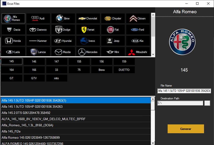Open the Lada brand tile
The width and height of the screenshot is (214, 145).
tap(13, 52)
